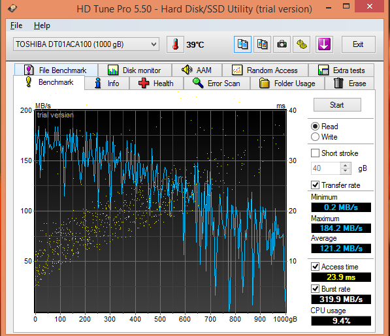This screenshot has height=336, width=390.
Task: Click the purple down-arrow minimize-to-tray icon
Action: tap(324, 44)
